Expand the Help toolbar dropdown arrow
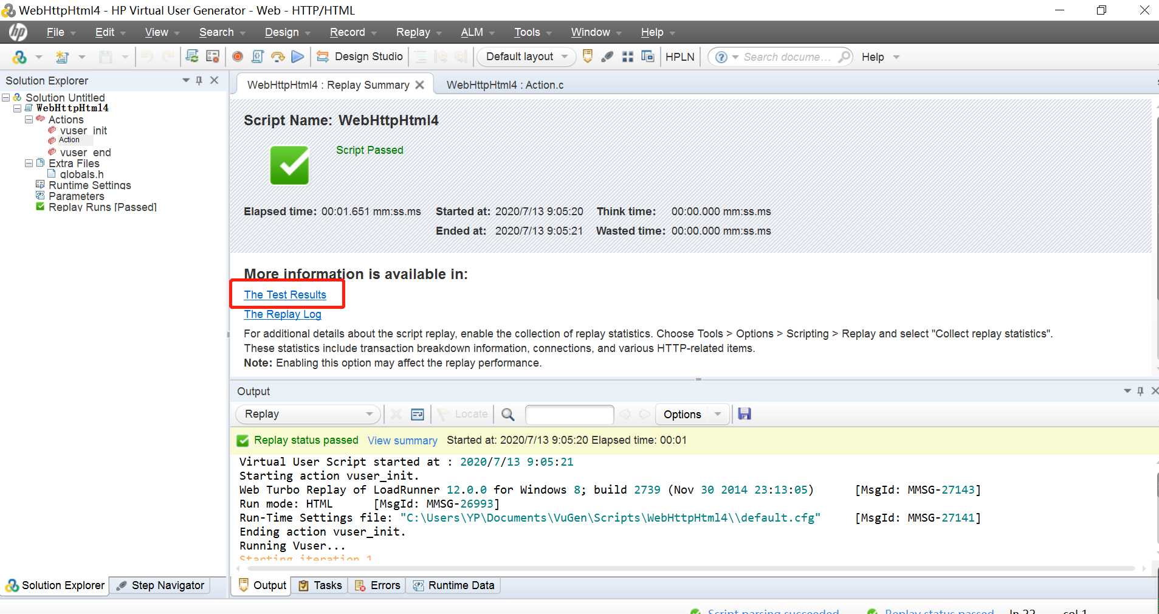This screenshot has height=614, width=1159. click(x=896, y=57)
